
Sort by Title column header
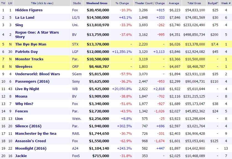[x=42, y=3]
